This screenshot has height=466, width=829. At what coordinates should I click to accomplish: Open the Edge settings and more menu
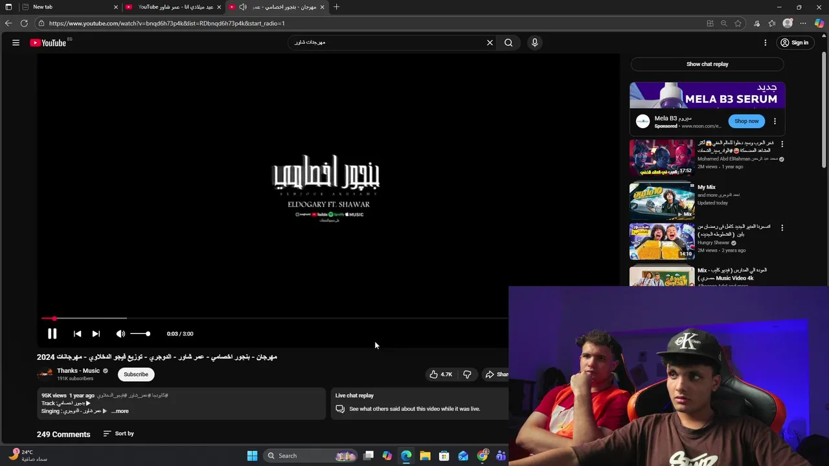(x=804, y=23)
